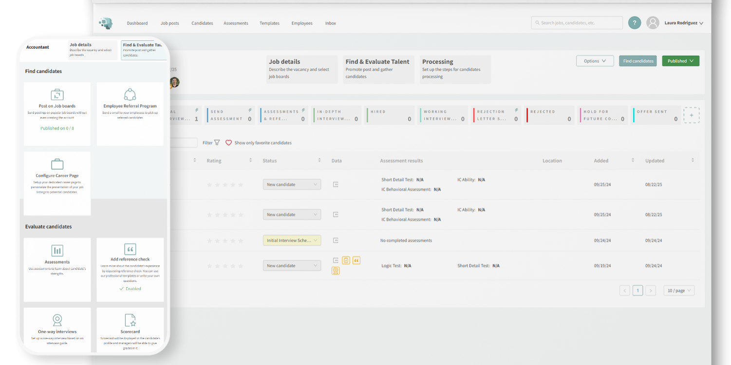
Task: Change the 10 / page pagination size
Action: pos(678,291)
